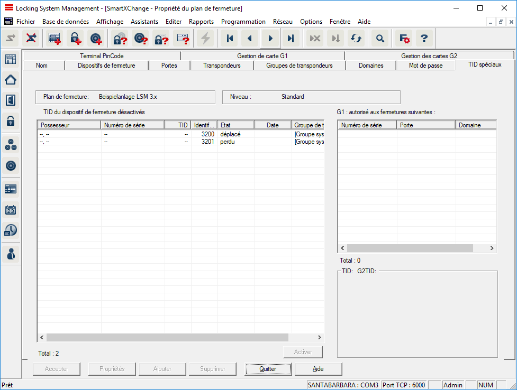Click the new locking plan toolbar icon
517x390 pixels.
point(54,38)
